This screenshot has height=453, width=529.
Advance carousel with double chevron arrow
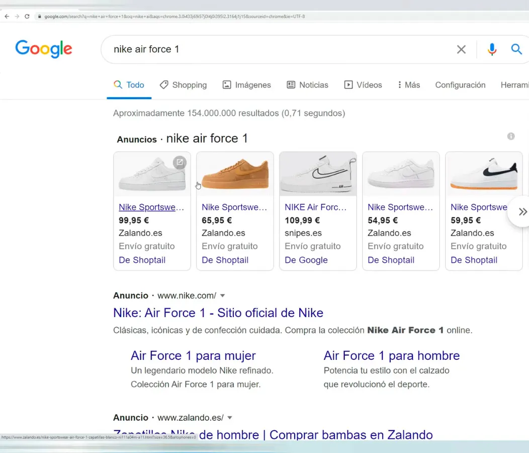[x=522, y=212]
